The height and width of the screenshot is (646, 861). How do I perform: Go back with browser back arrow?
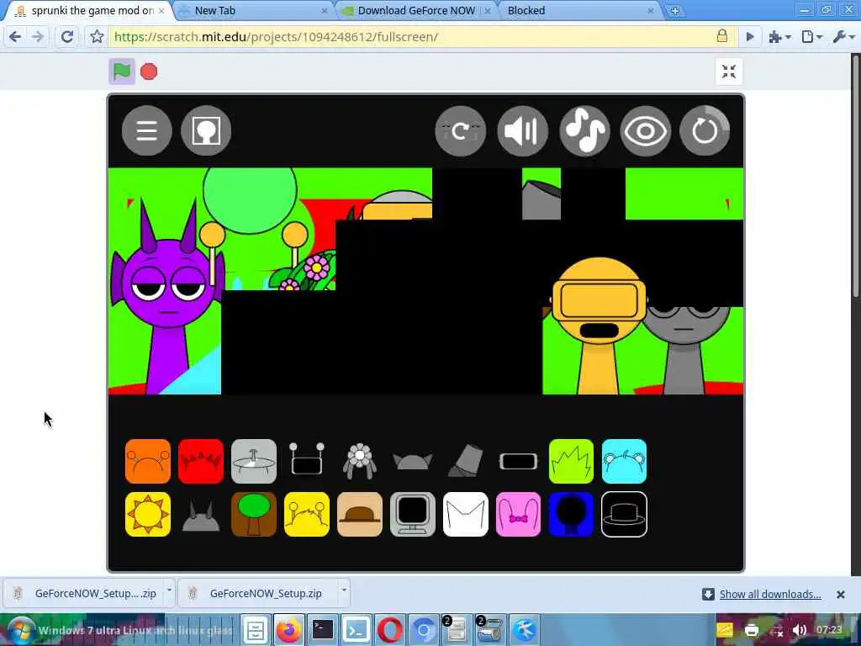click(15, 37)
